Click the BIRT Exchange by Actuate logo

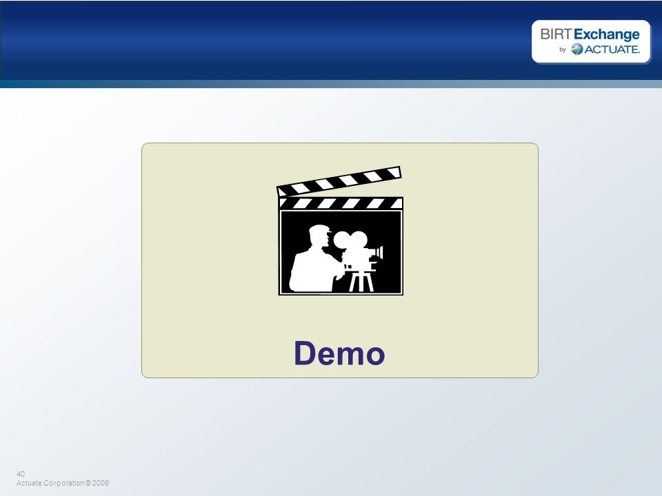click(591, 41)
